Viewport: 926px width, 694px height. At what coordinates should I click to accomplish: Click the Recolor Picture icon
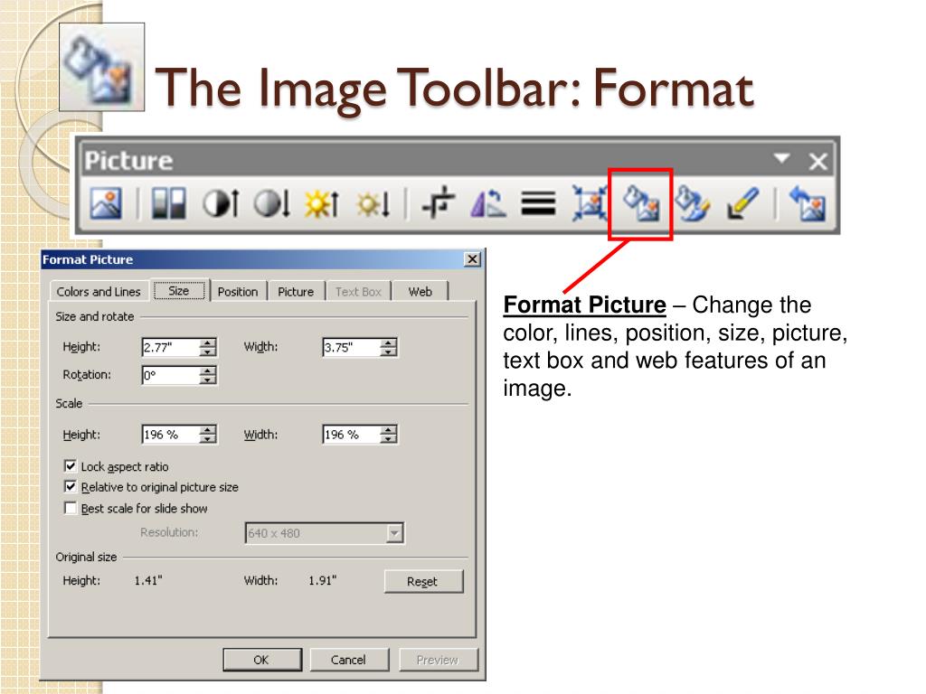(693, 203)
